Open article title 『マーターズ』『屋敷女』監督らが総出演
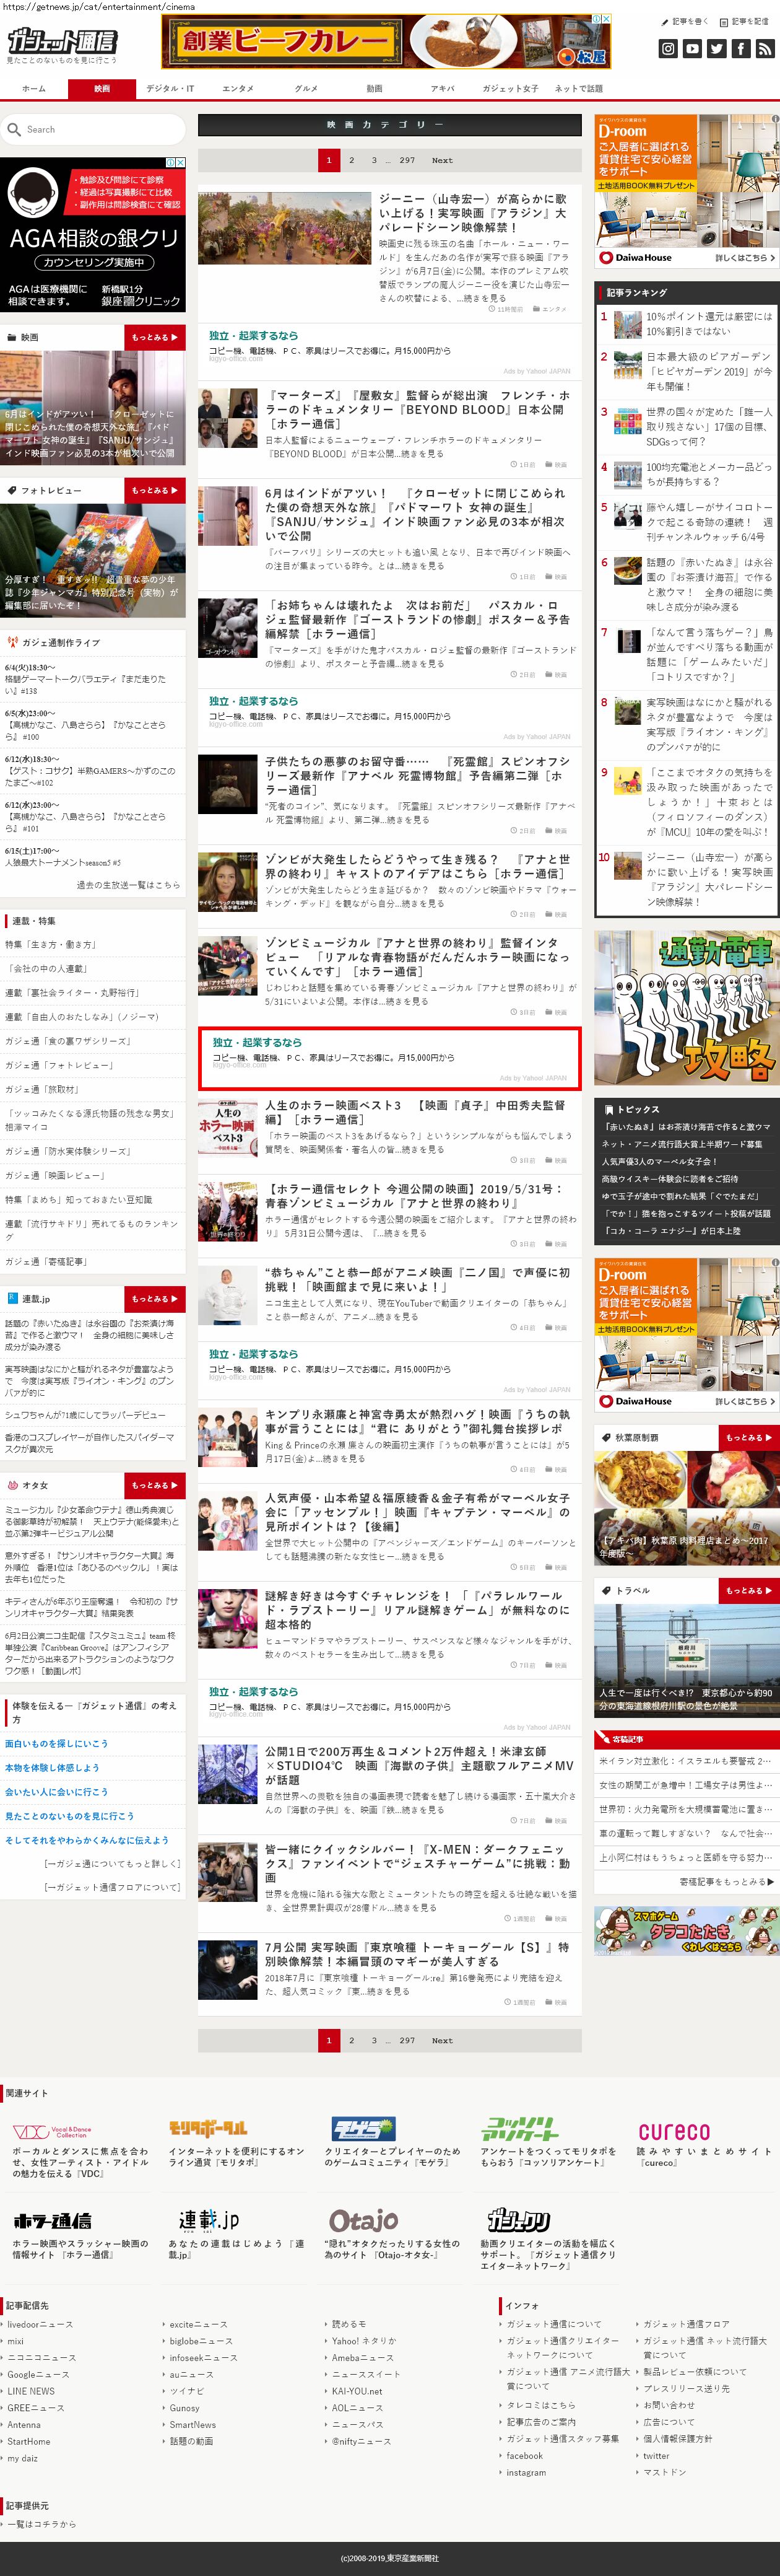 pyautogui.click(x=418, y=409)
